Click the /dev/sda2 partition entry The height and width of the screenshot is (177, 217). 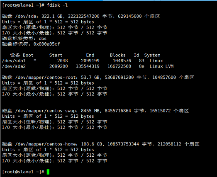coord(14,66)
